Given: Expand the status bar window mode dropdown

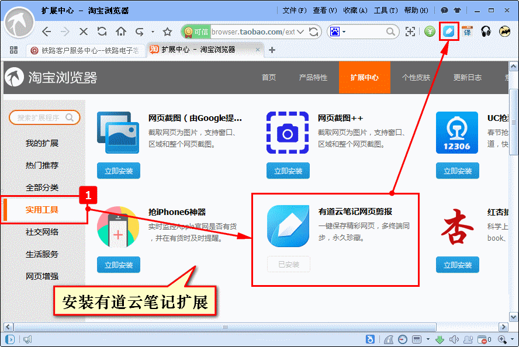Looking at the screenshot, I should tap(428, 339).
